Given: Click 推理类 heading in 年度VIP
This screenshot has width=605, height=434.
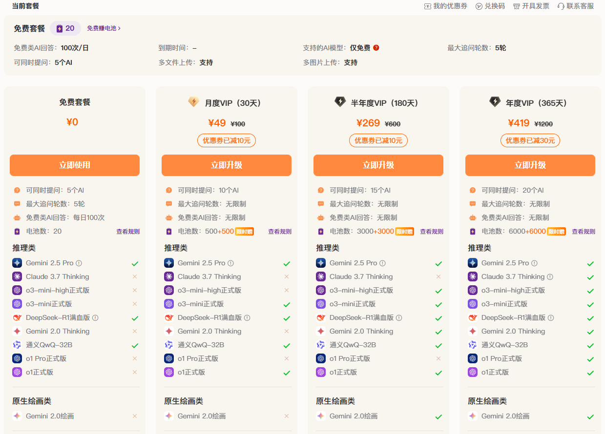Looking at the screenshot, I should coord(480,248).
